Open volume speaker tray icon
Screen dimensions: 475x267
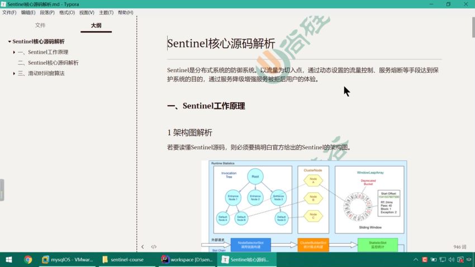click(x=452, y=260)
